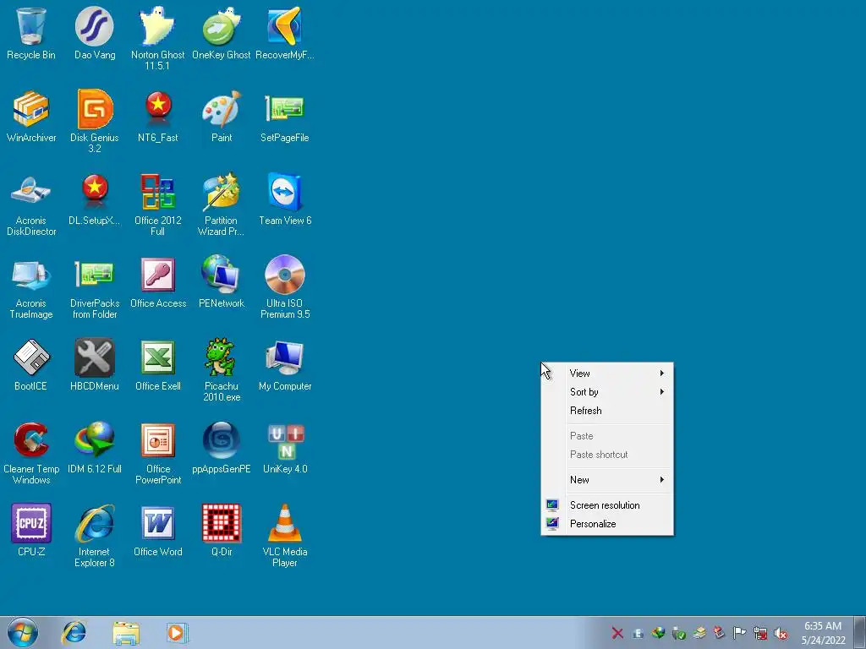The width and height of the screenshot is (866, 649).
Task: Click the muted volume tray icon
Action: click(781, 634)
